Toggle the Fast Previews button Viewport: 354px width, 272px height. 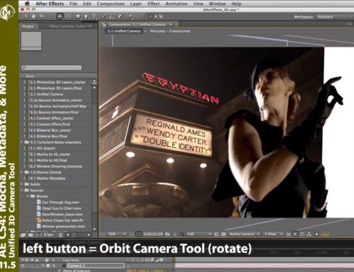tap(295, 234)
